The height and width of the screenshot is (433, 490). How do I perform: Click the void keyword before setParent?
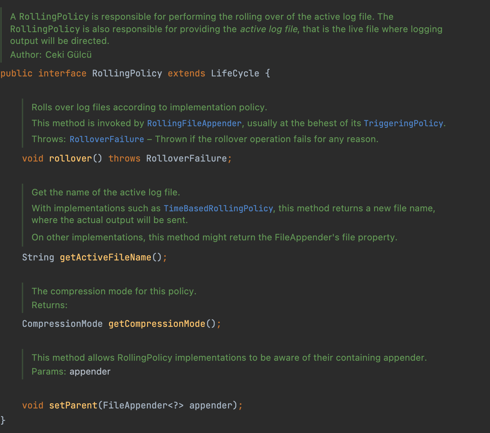(33, 405)
